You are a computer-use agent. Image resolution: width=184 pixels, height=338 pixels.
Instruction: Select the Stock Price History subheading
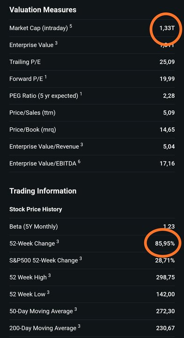36,209
